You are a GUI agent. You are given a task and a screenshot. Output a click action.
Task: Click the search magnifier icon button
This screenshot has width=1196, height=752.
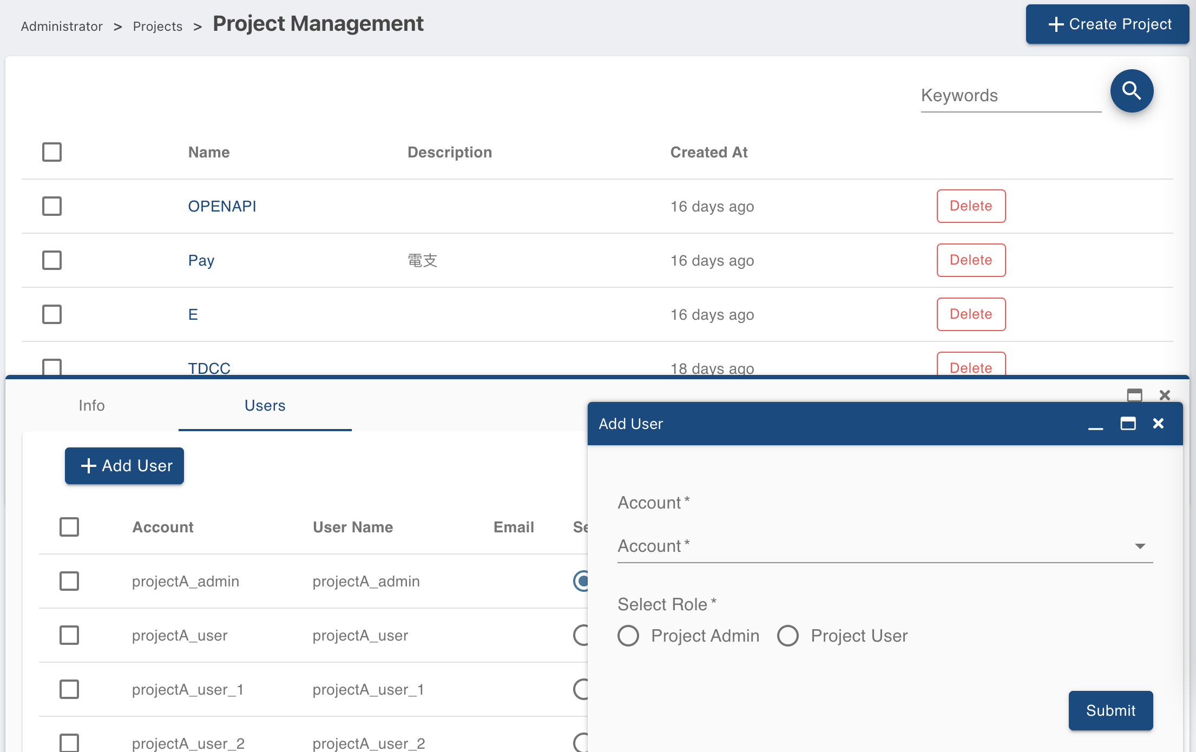1132,91
